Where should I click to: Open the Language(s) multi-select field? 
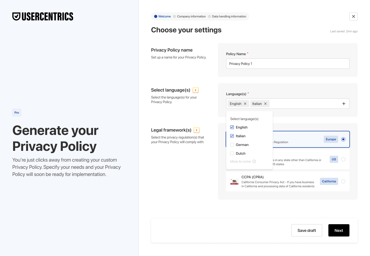[288, 104]
